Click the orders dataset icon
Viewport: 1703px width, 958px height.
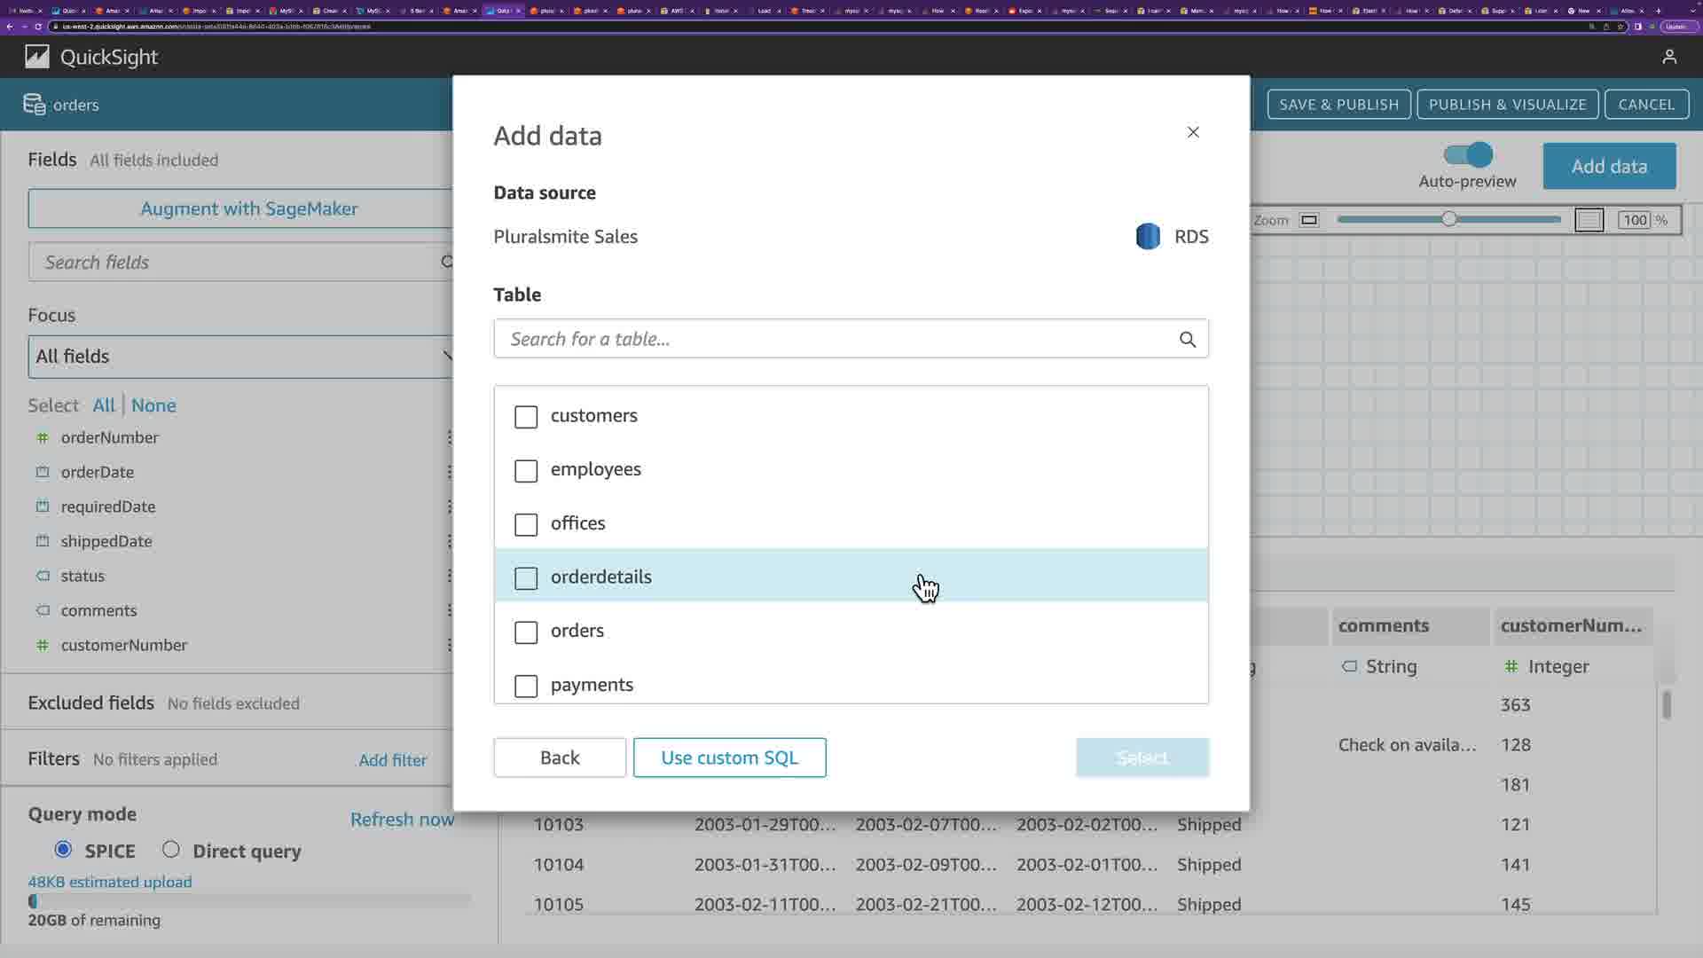[35, 105]
